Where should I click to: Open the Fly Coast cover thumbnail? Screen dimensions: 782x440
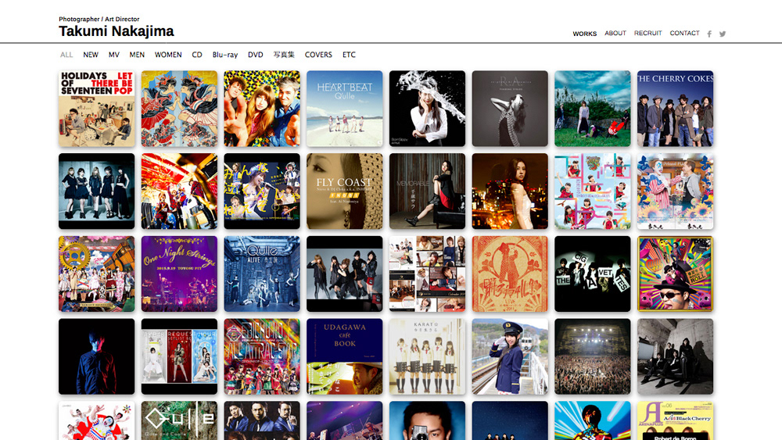click(345, 191)
